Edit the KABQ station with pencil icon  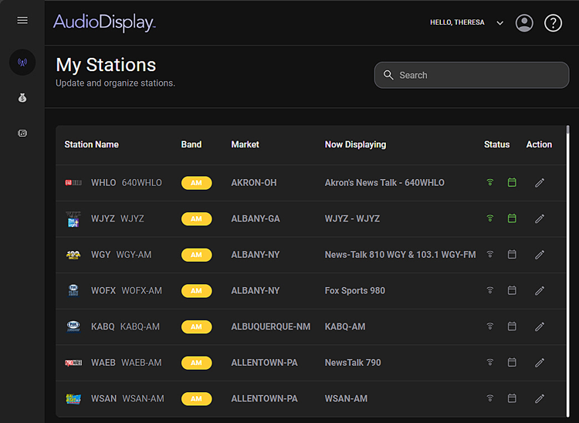pyautogui.click(x=540, y=327)
